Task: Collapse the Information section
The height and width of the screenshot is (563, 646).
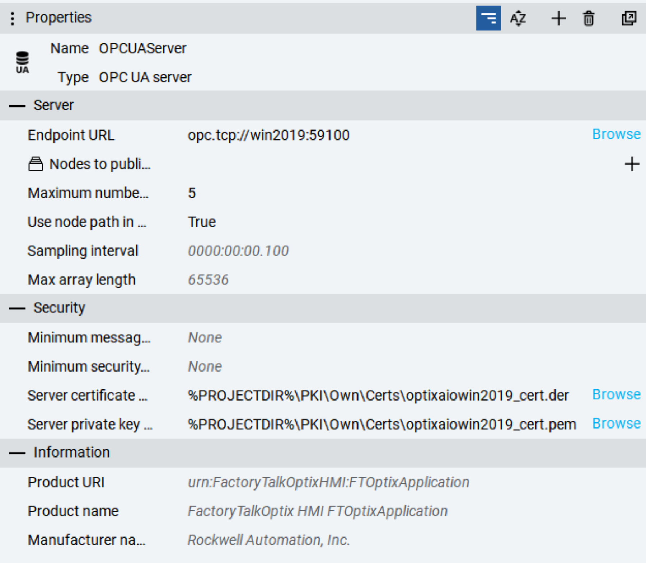Action: [17, 453]
